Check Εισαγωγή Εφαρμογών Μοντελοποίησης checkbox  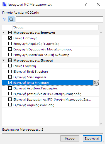pos(10,49)
